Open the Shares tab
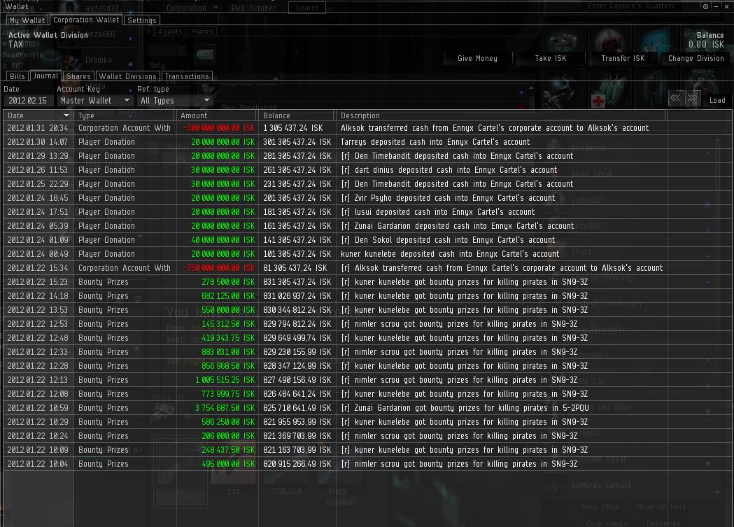734x527 pixels. coord(78,76)
